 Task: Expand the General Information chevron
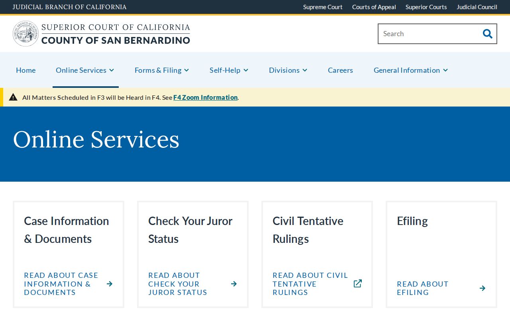tap(445, 70)
